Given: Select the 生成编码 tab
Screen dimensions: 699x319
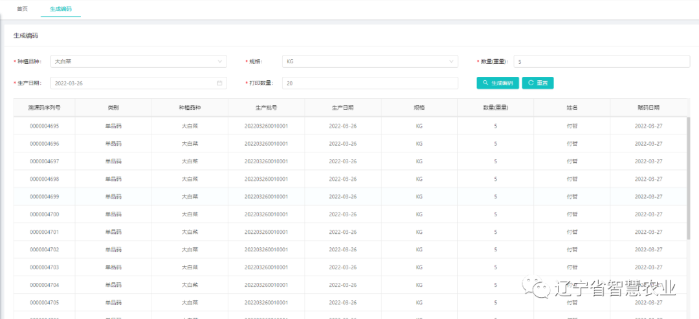Looking at the screenshot, I should click(61, 9).
